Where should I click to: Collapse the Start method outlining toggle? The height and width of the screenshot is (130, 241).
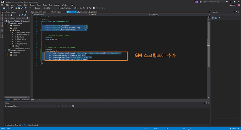(x=41, y=39)
